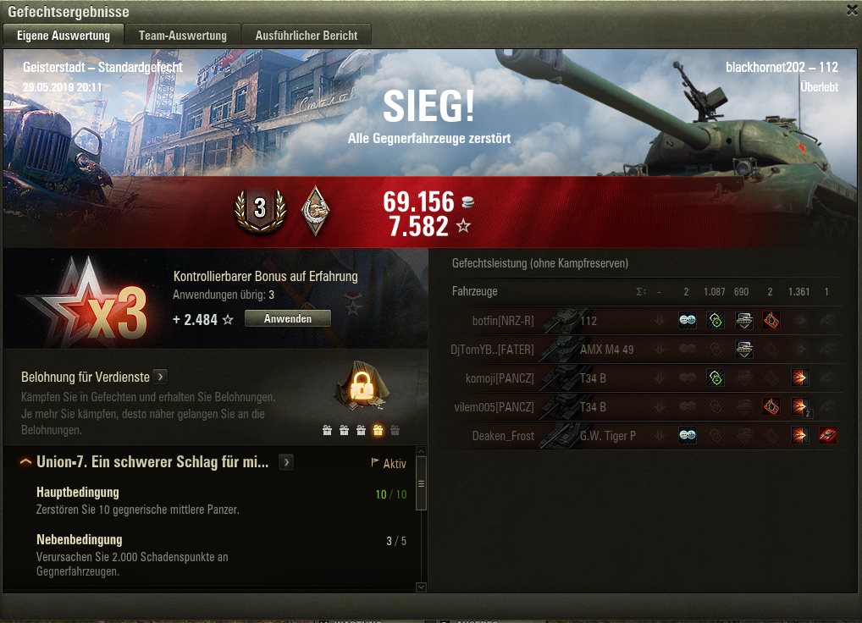Click the diamond-shaped tank medal icon
This screenshot has width=862, height=623.
point(316,211)
